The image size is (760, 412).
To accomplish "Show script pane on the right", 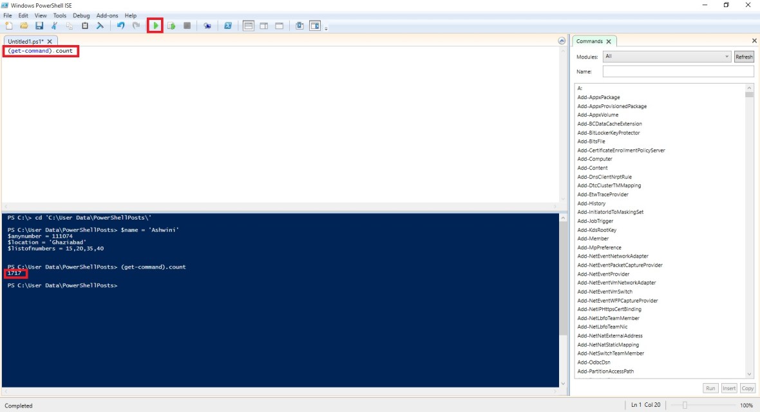I will [x=263, y=26].
